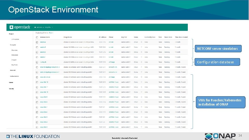Click the OpenStack Environment slide title
The image size is (249, 140).
pyautogui.click(x=53, y=10)
